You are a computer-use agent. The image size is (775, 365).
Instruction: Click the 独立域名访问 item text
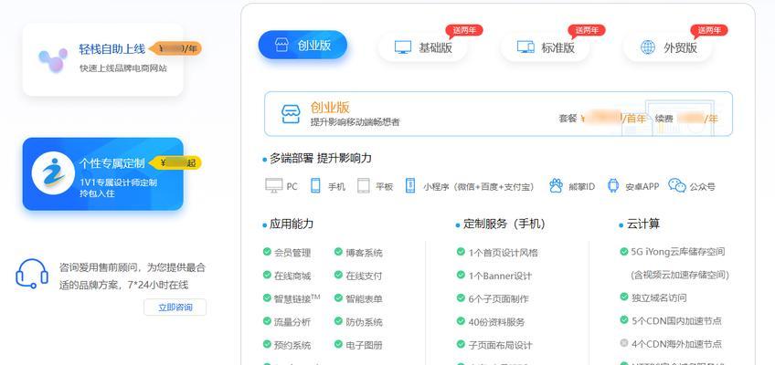point(659,297)
